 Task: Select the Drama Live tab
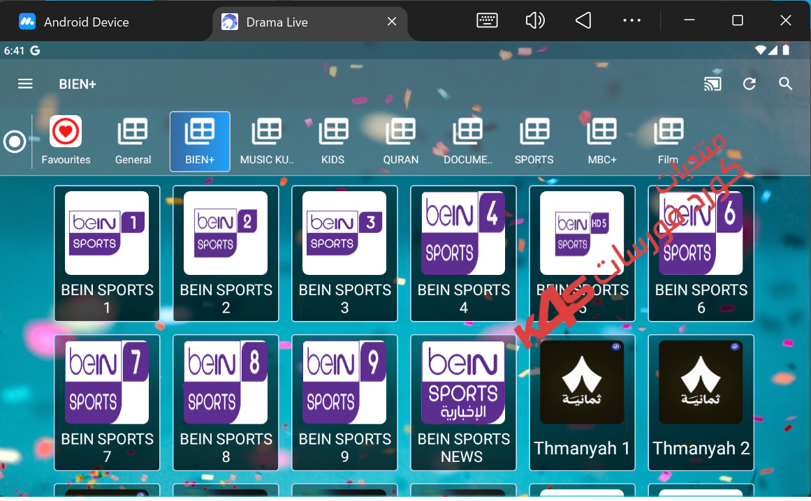310,22
